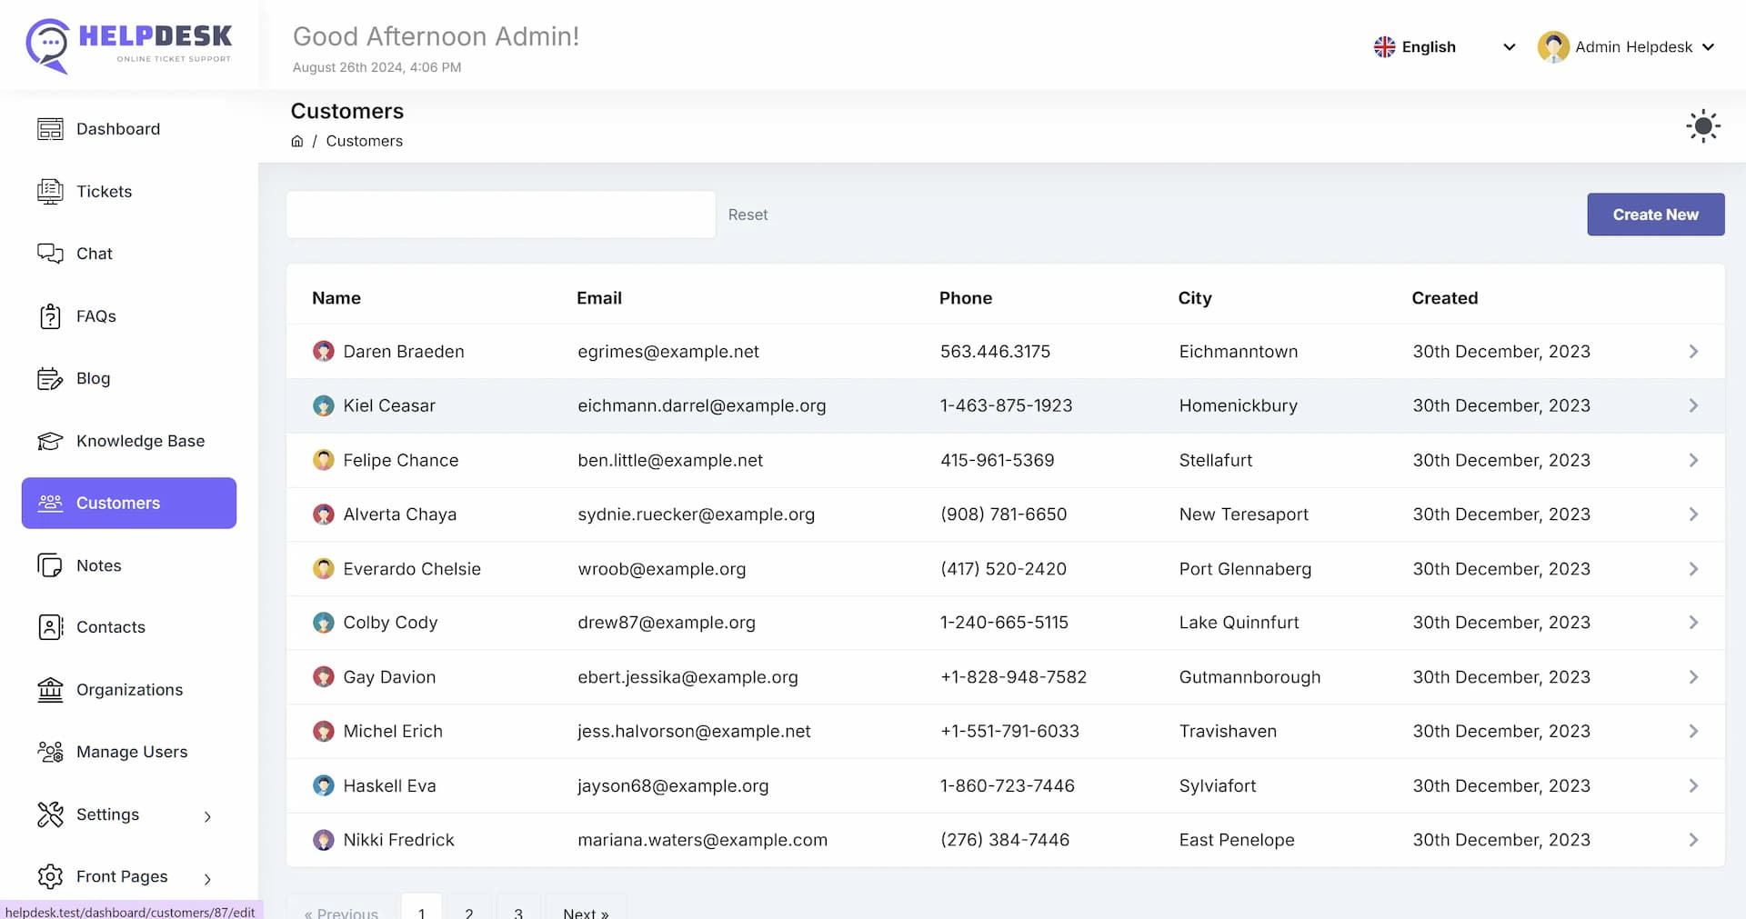Click the UK flag language icon

1384,47
